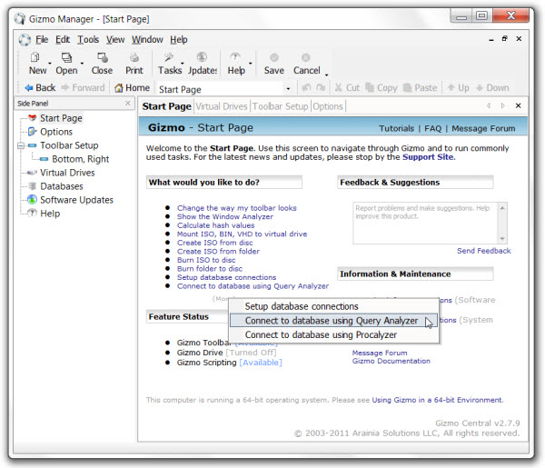Open the Edit menu
545x468 pixels.
(63, 40)
